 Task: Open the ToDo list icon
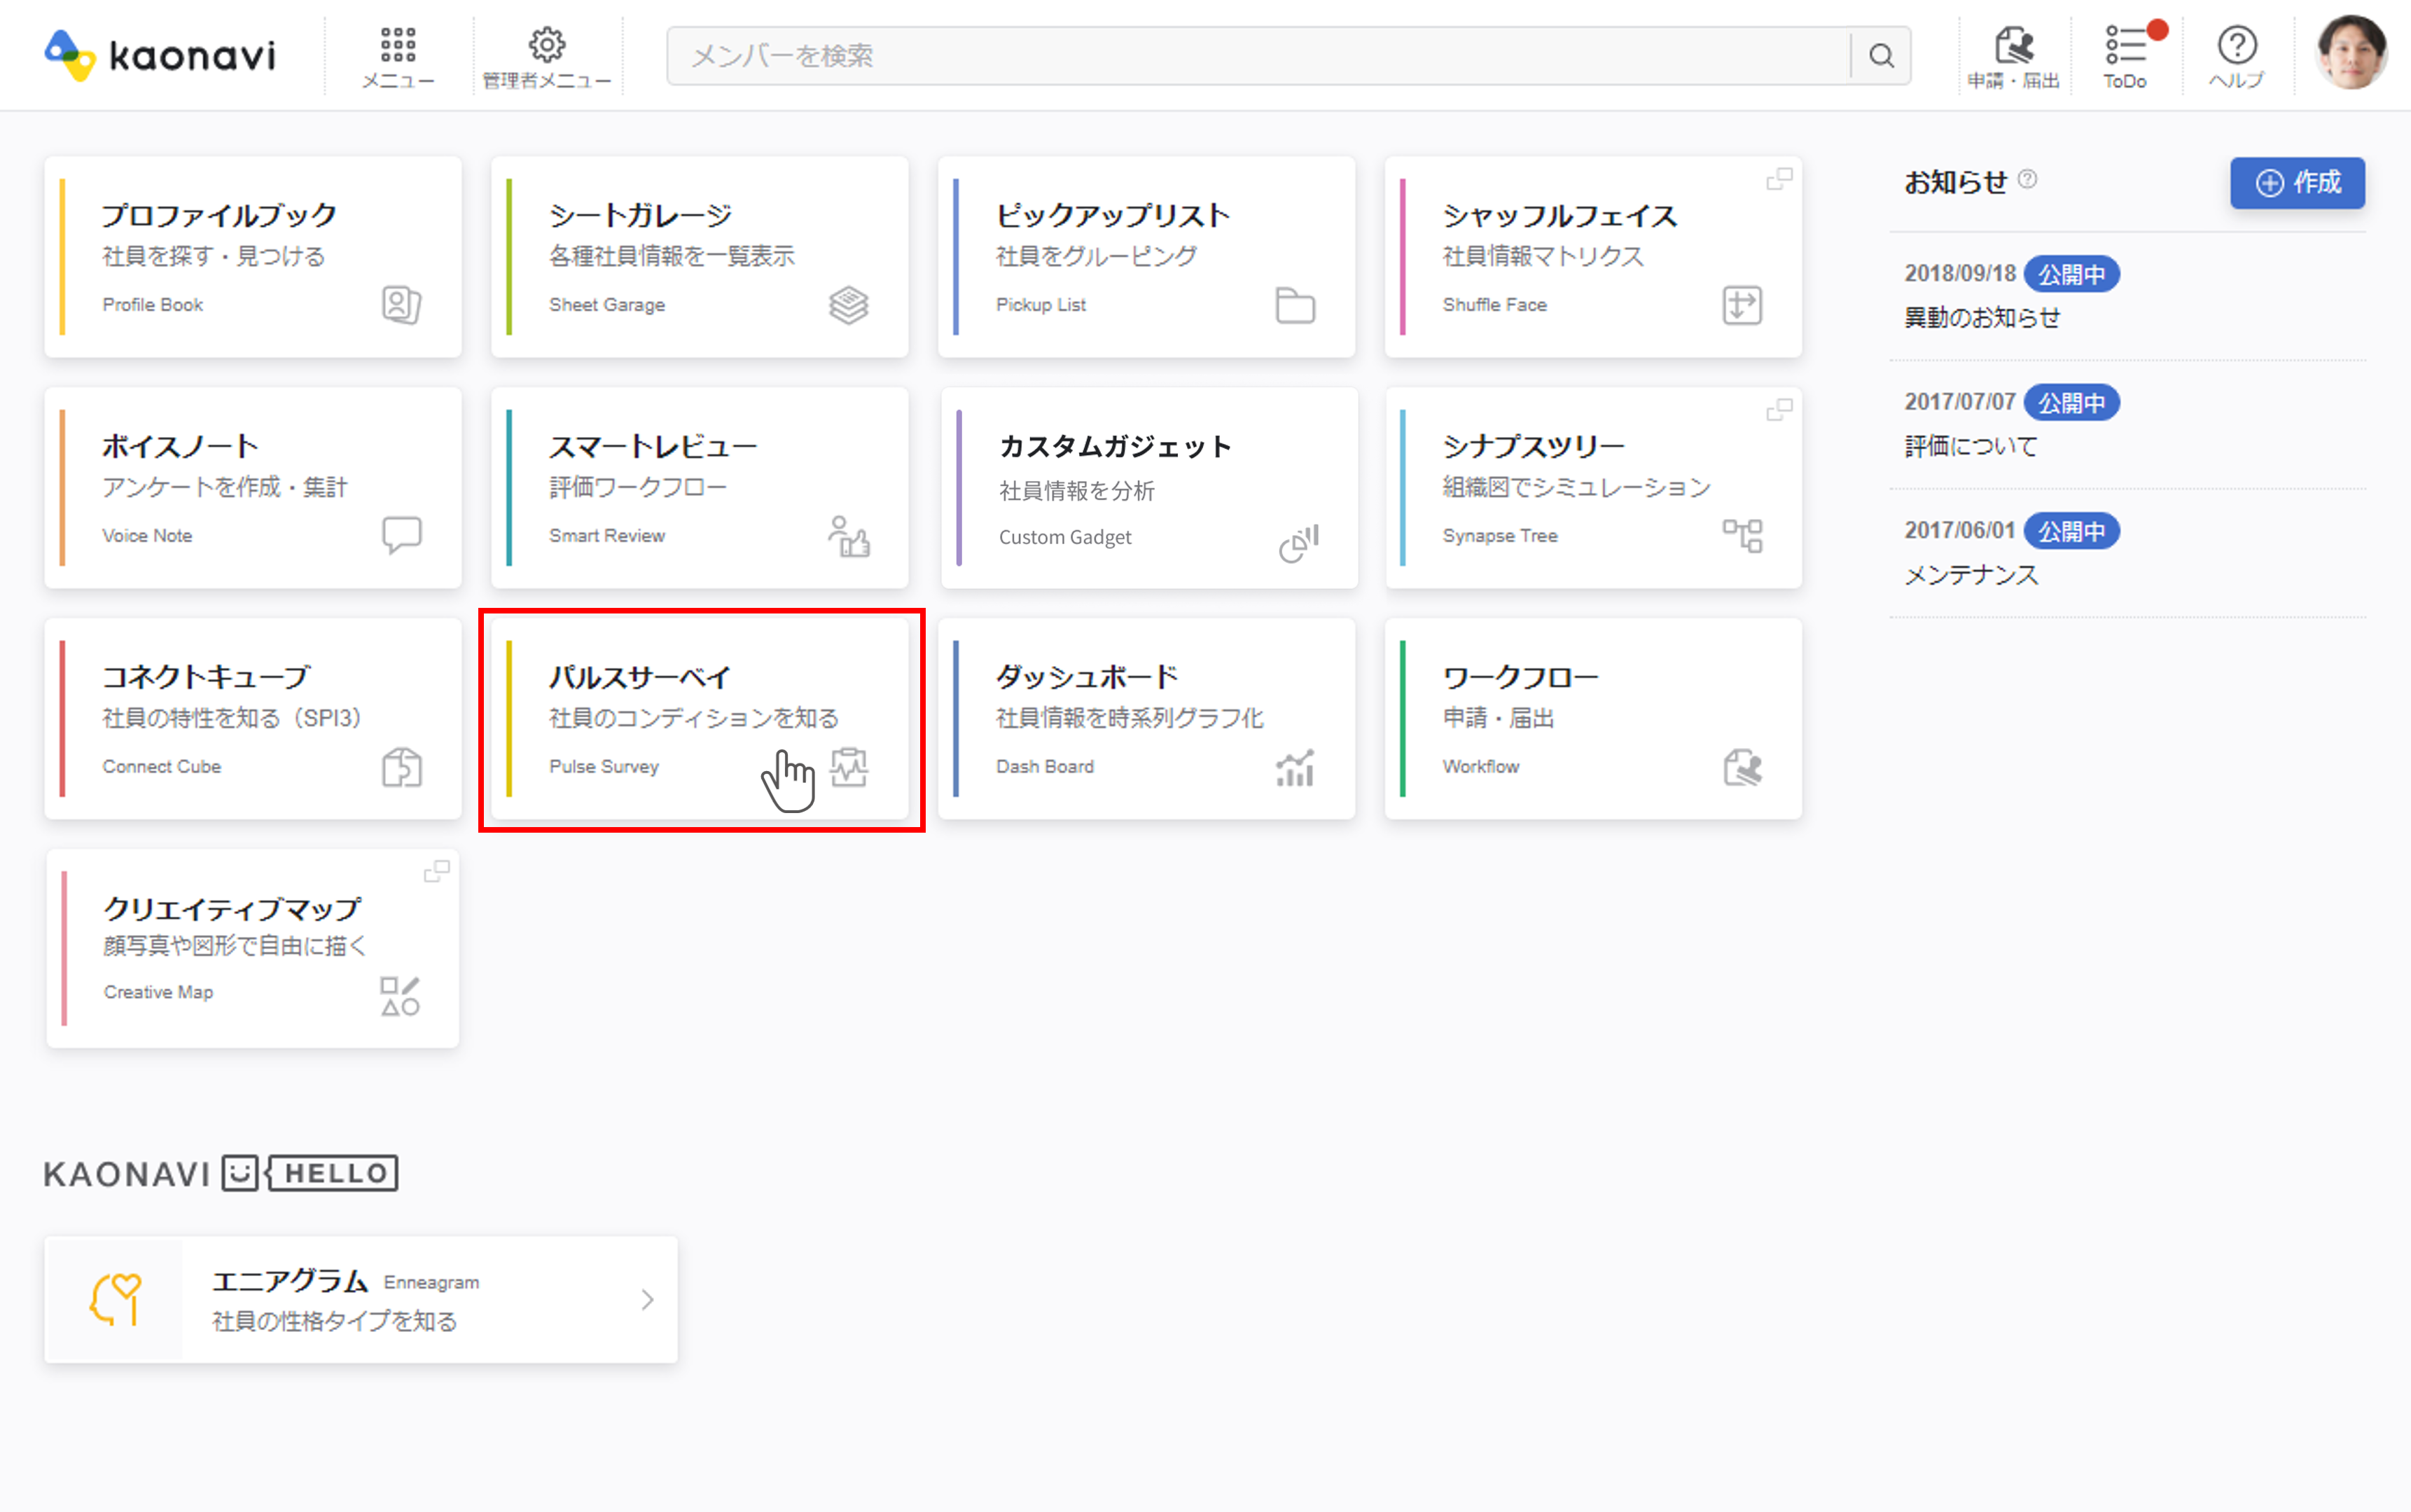2127,45
